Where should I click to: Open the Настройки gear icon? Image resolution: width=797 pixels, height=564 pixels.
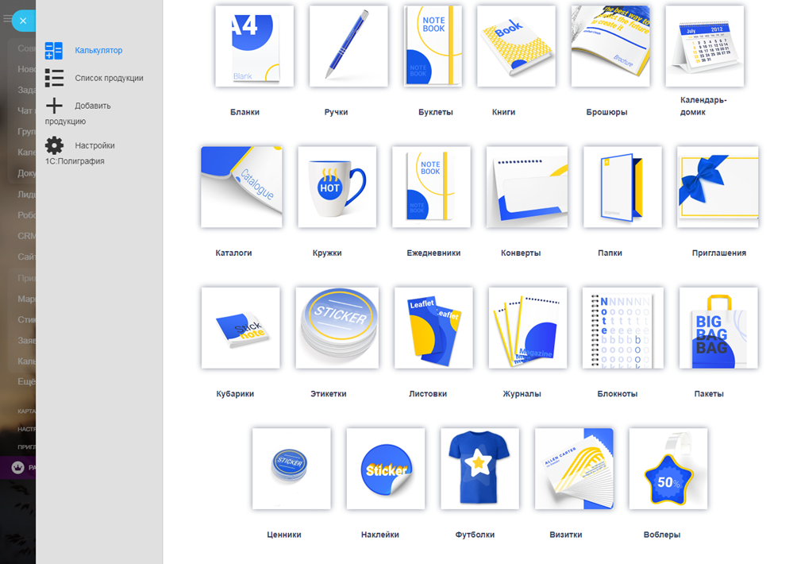click(54, 145)
